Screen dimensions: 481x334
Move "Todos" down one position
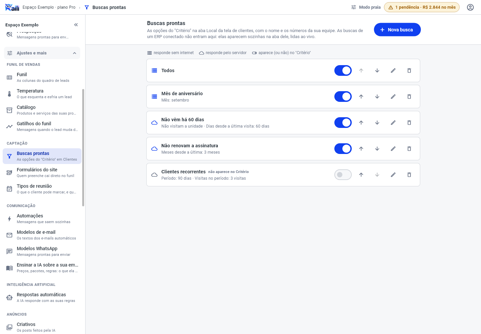click(377, 70)
